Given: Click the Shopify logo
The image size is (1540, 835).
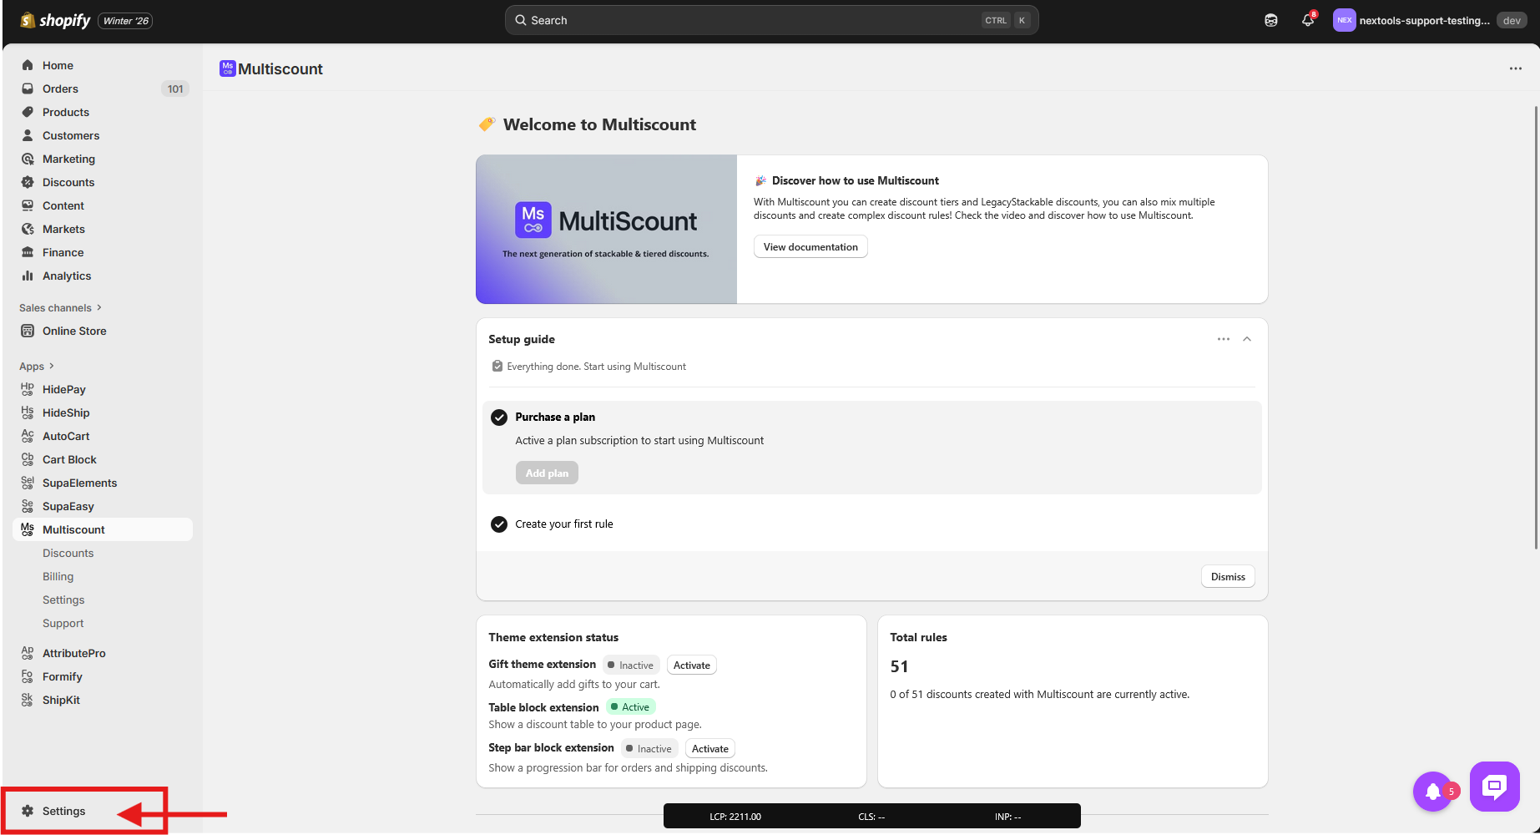Looking at the screenshot, I should tap(56, 21).
